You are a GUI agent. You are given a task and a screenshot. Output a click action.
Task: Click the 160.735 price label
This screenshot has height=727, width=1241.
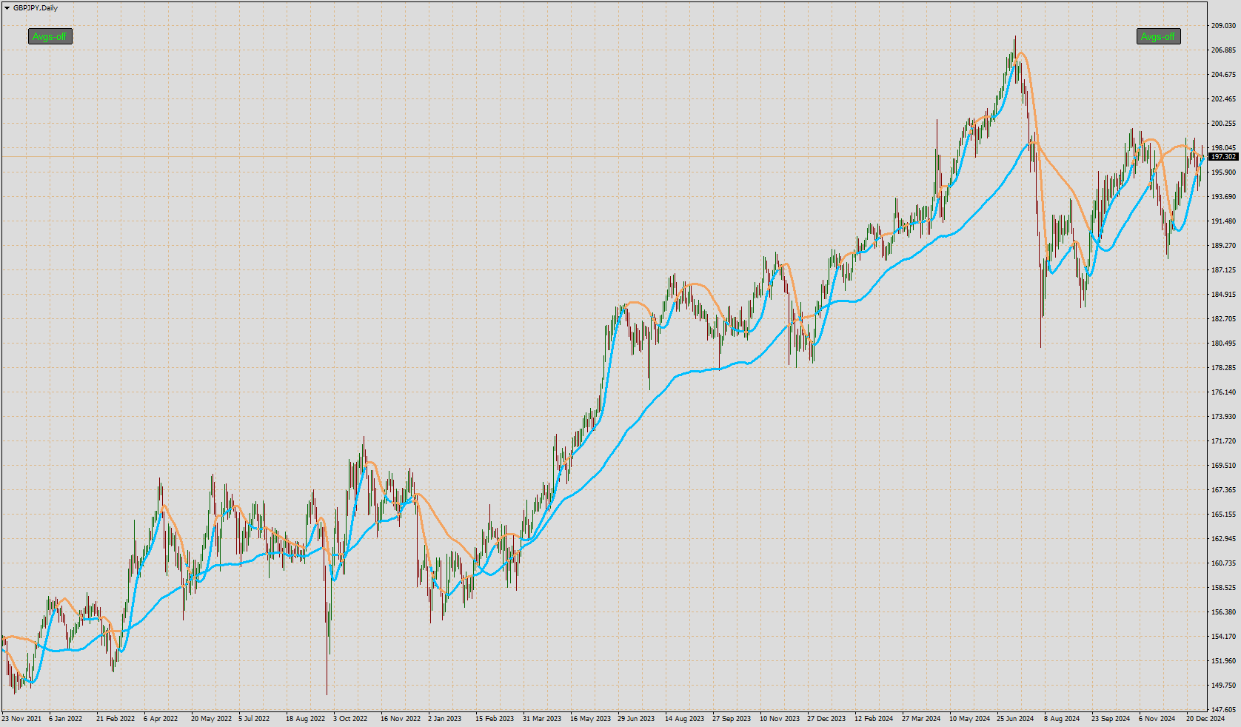point(1223,563)
